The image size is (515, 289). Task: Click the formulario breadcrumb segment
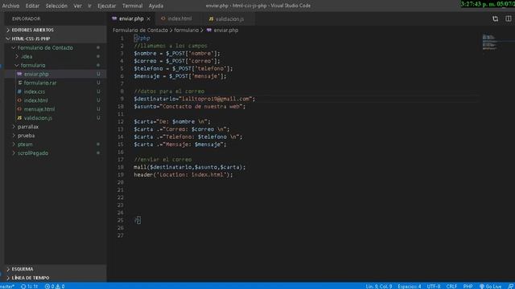coord(186,31)
